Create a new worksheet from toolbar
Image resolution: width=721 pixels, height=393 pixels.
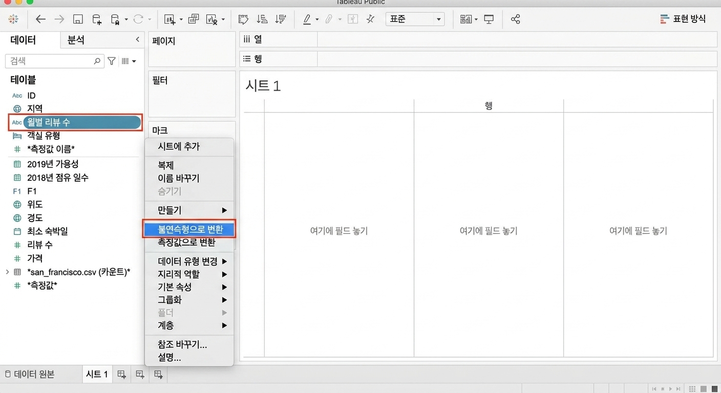click(x=170, y=19)
